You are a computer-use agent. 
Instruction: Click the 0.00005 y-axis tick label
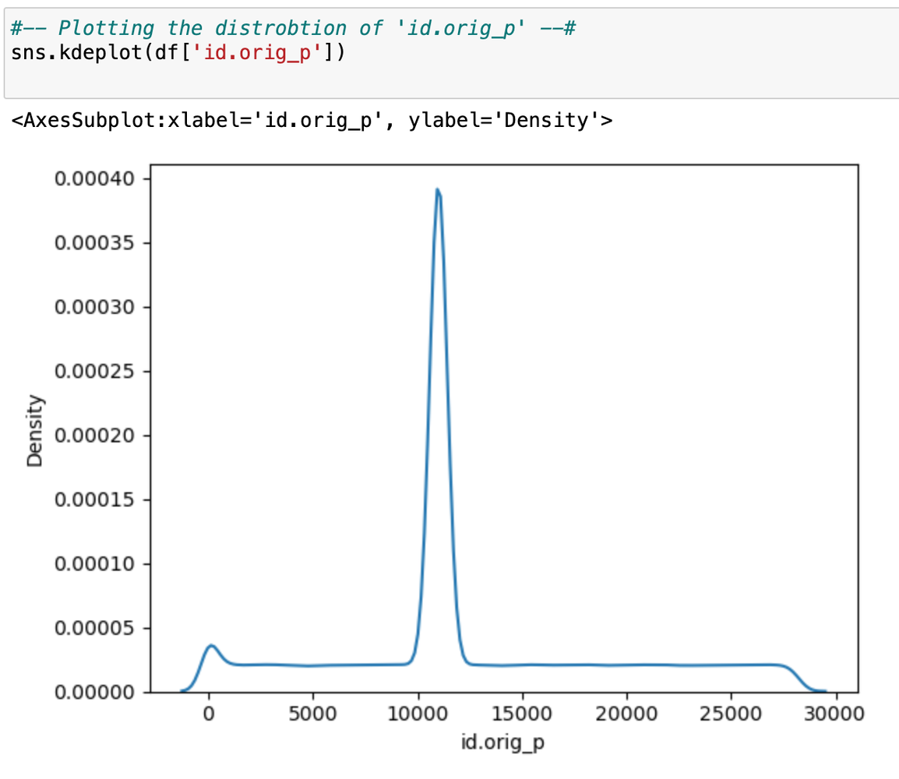point(94,628)
